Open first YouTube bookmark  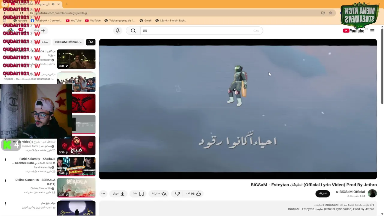(73, 20)
